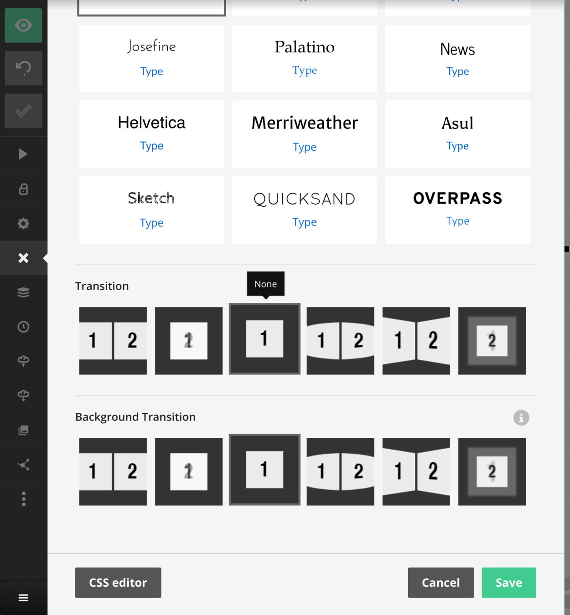
Task: Open the settings gear icon
Action: [x=23, y=223]
